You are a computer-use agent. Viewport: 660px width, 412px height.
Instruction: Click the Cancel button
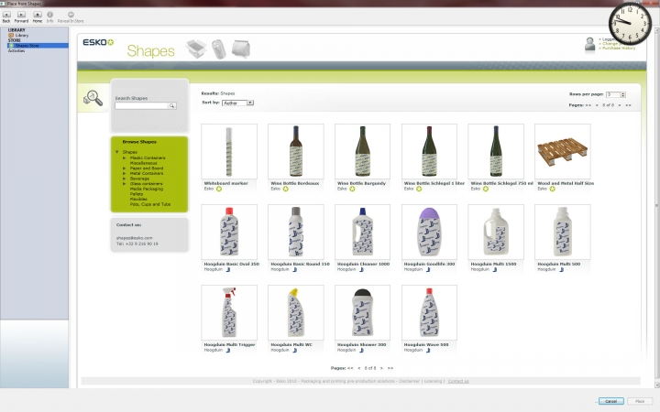[x=610, y=401]
